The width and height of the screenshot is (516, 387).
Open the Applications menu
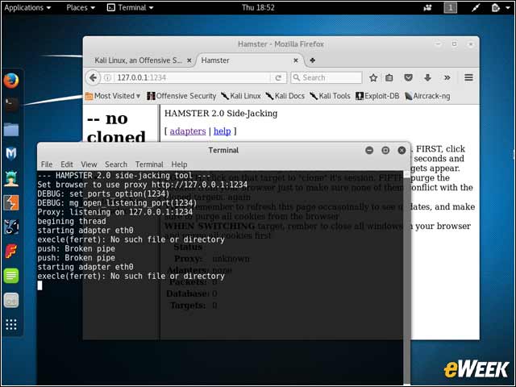(27, 7)
